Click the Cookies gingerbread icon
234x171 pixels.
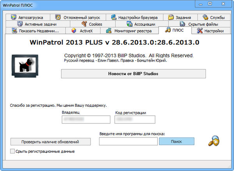click(84, 24)
